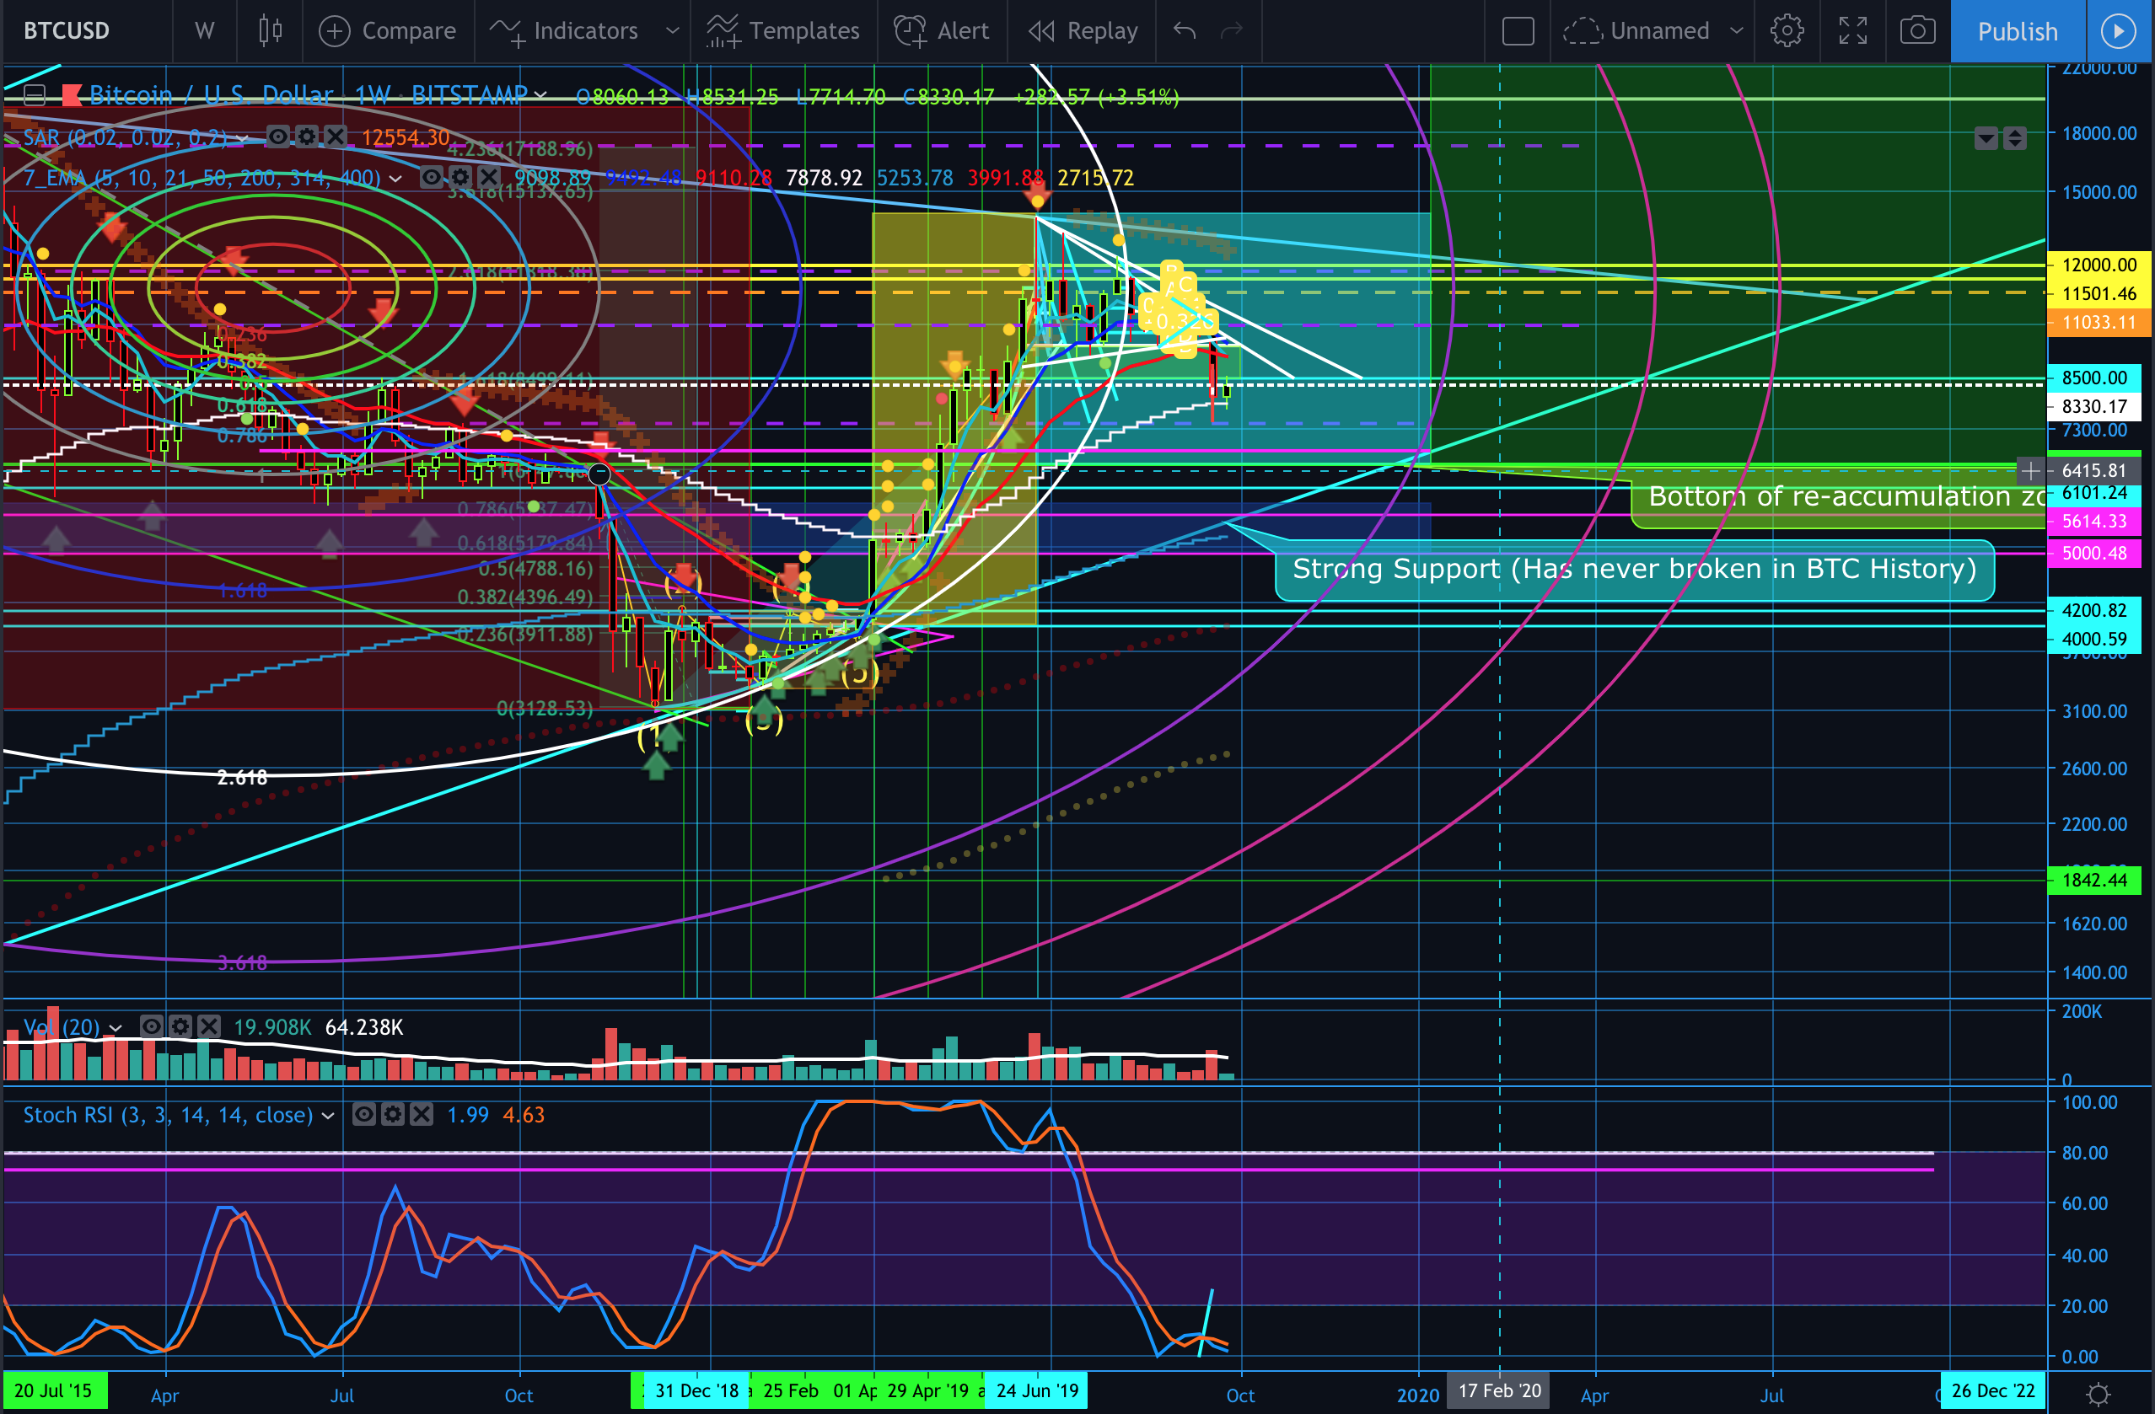Click the Publish button
Viewport: 2155px width, 1414px height.
(x=2017, y=31)
